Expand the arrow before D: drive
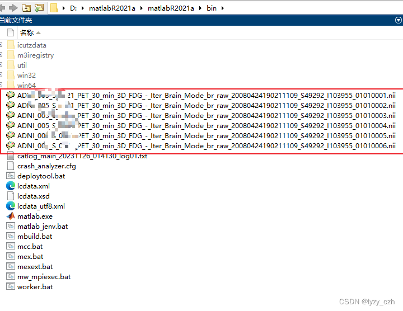The height and width of the screenshot is (311, 403). [x=63, y=8]
